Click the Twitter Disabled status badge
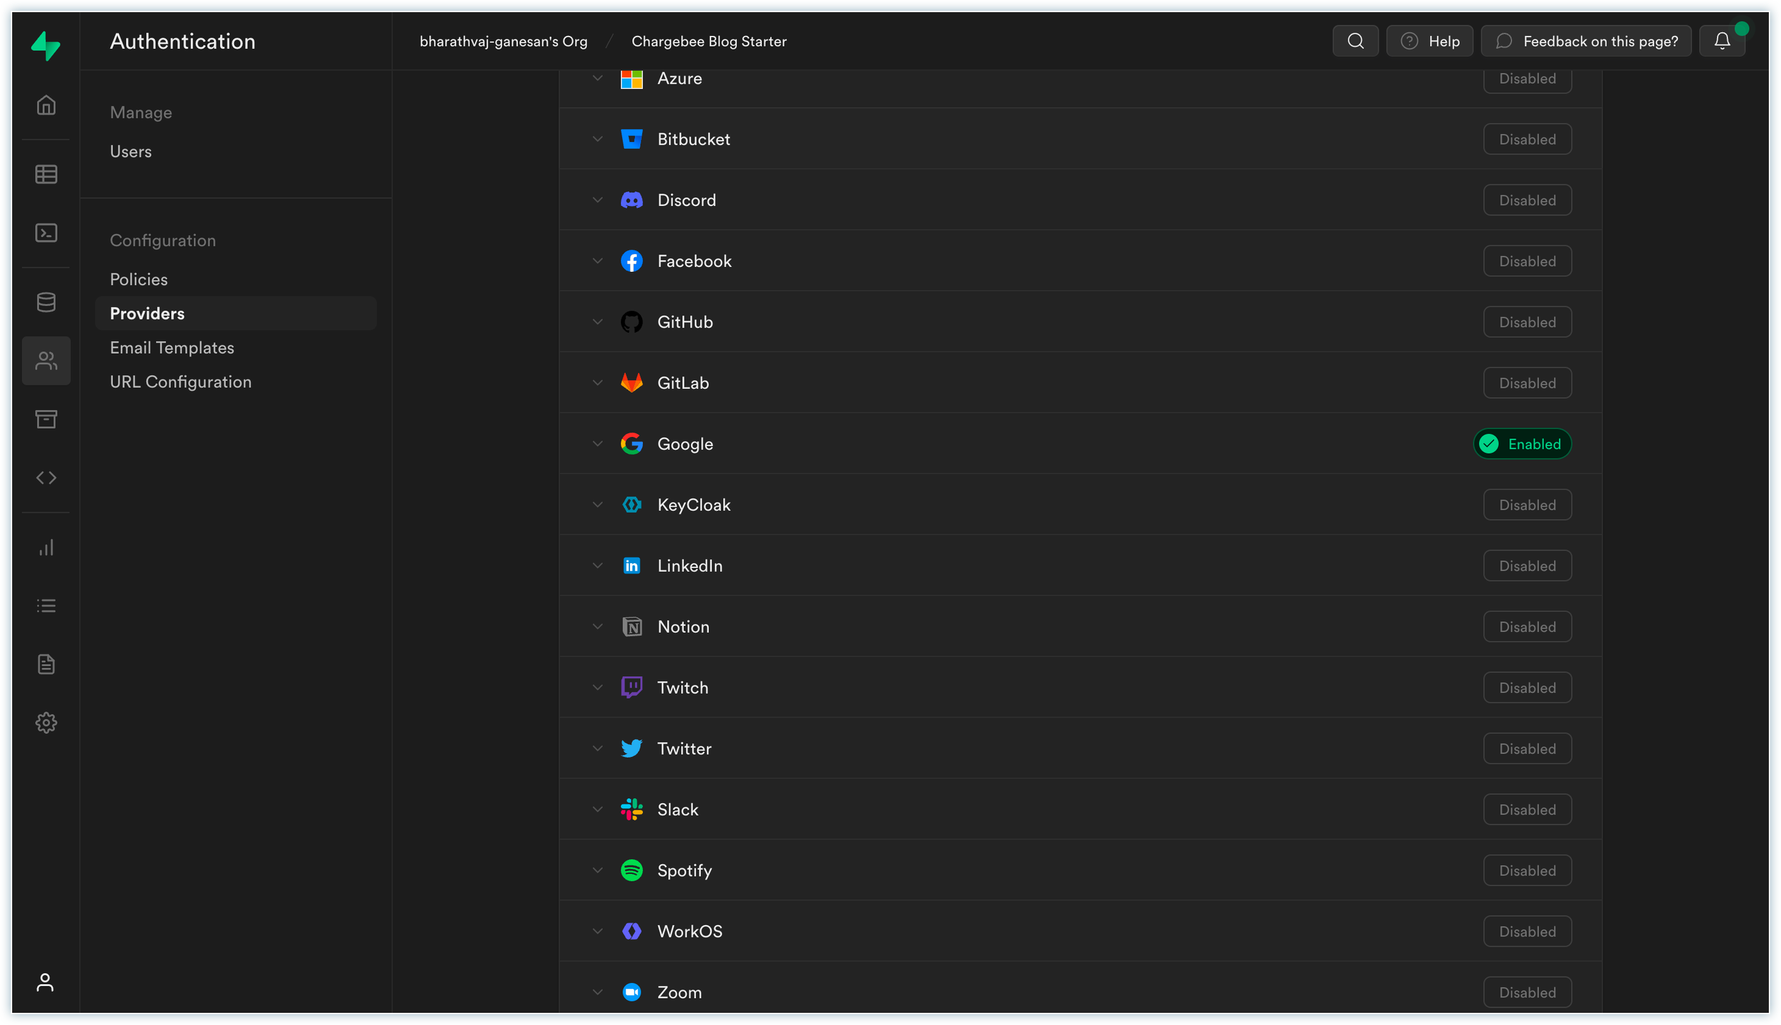Screen dimensions: 1781x1025 1527,749
